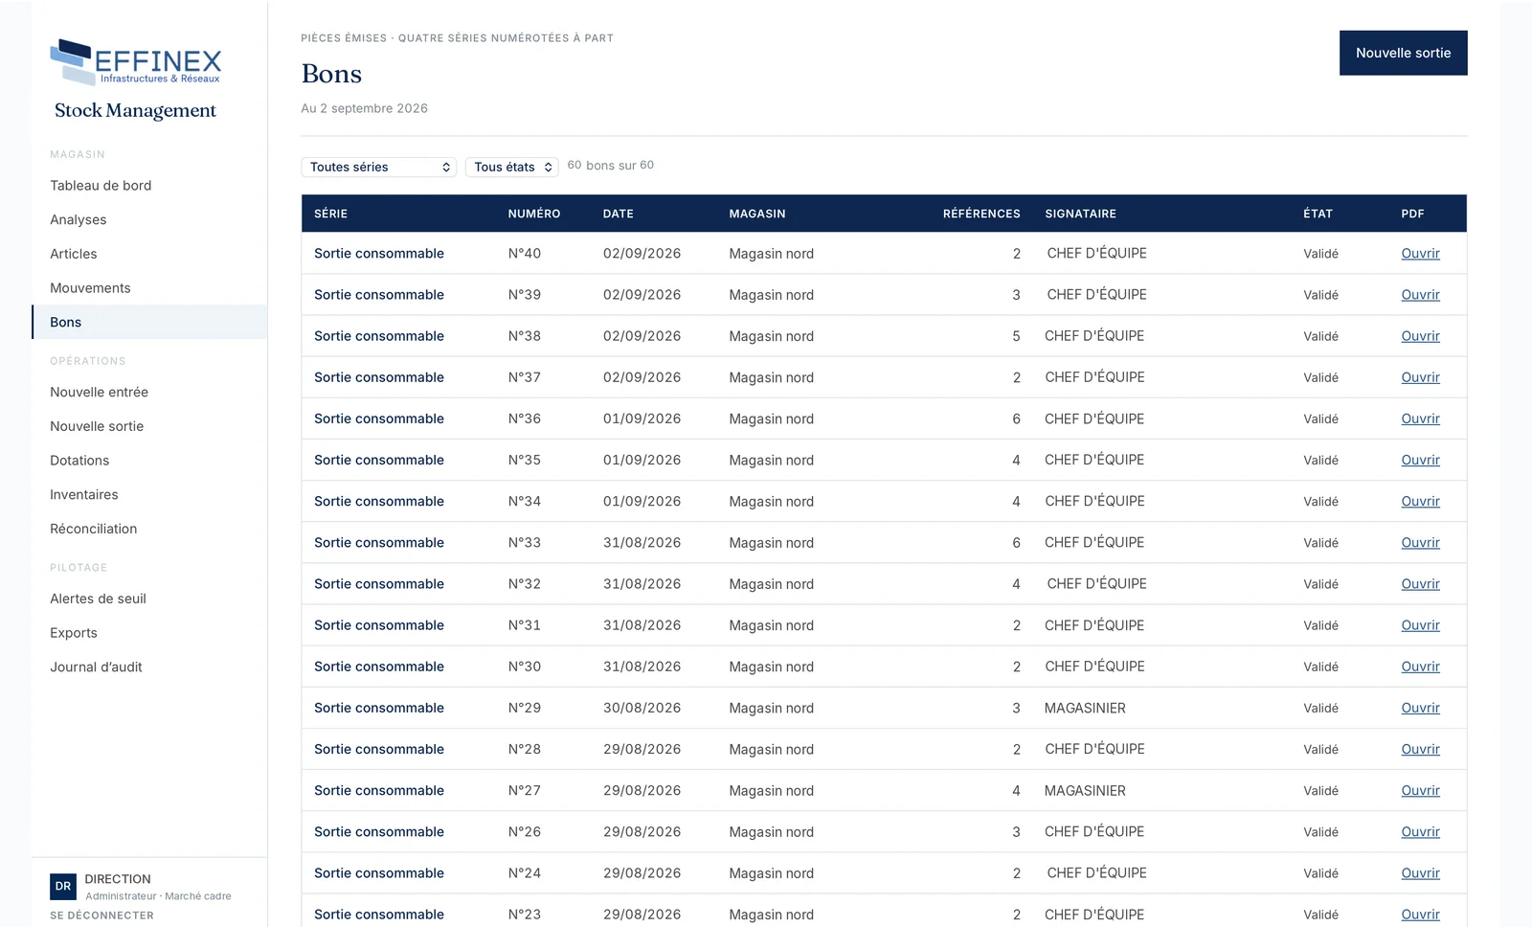This screenshot has width=1532, height=927.
Task: Open the Dotations page
Action: click(79, 461)
